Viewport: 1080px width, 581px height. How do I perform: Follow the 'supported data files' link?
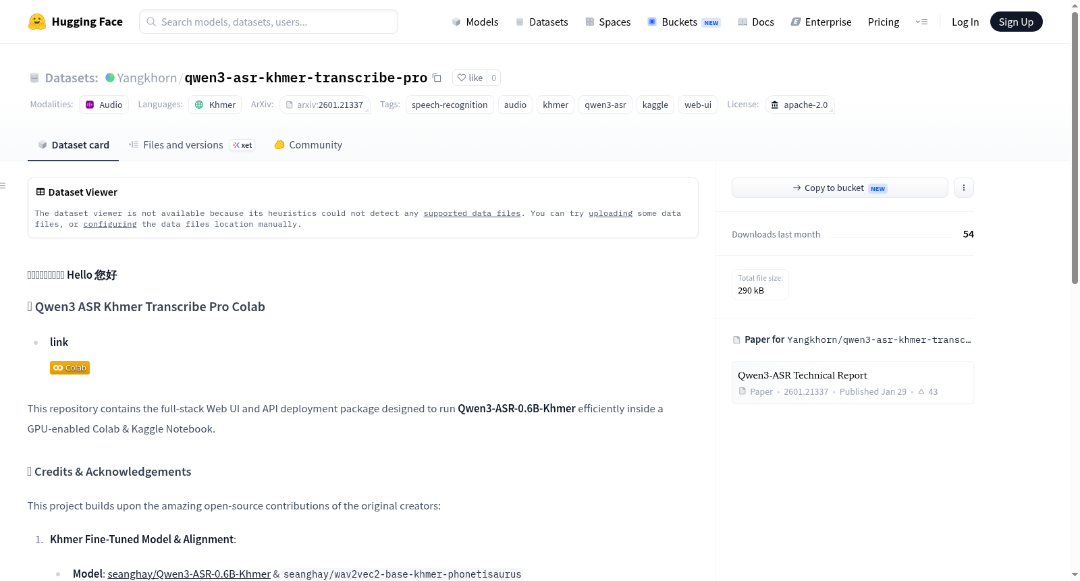click(472, 213)
